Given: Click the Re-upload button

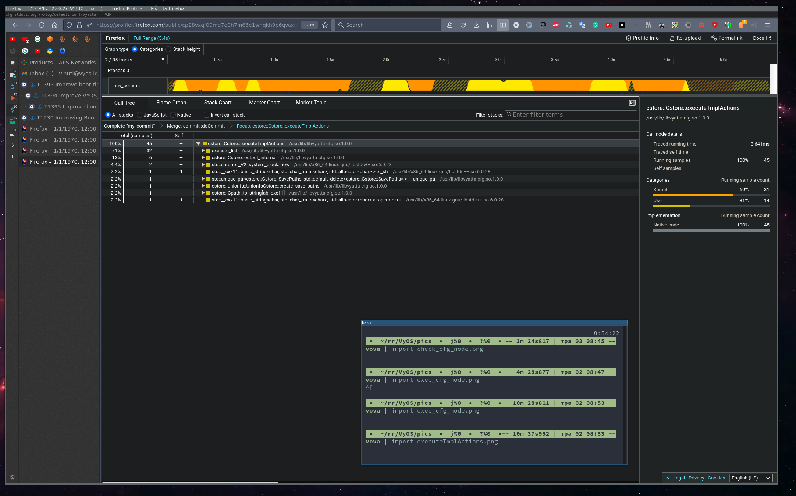Looking at the screenshot, I should click(685, 38).
